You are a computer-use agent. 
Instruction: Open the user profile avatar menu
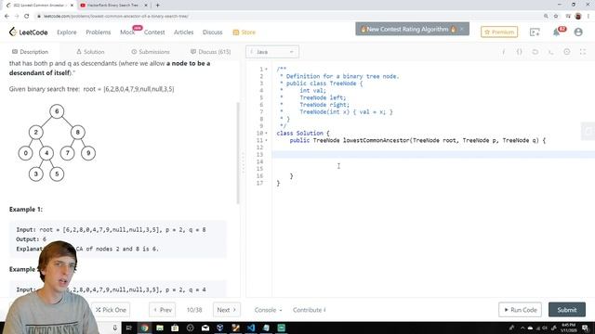coord(578,32)
